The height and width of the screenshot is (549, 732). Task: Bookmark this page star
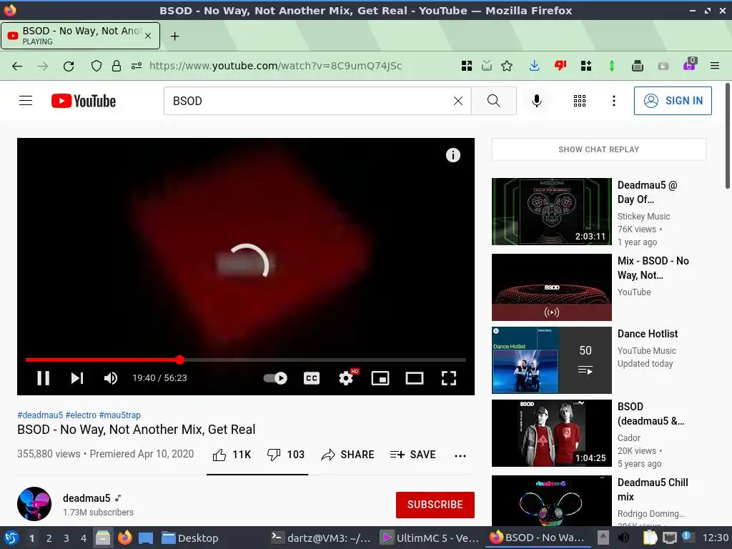[x=507, y=66]
